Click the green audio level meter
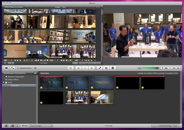The width and height of the screenshot is (184, 130). coord(151,68)
